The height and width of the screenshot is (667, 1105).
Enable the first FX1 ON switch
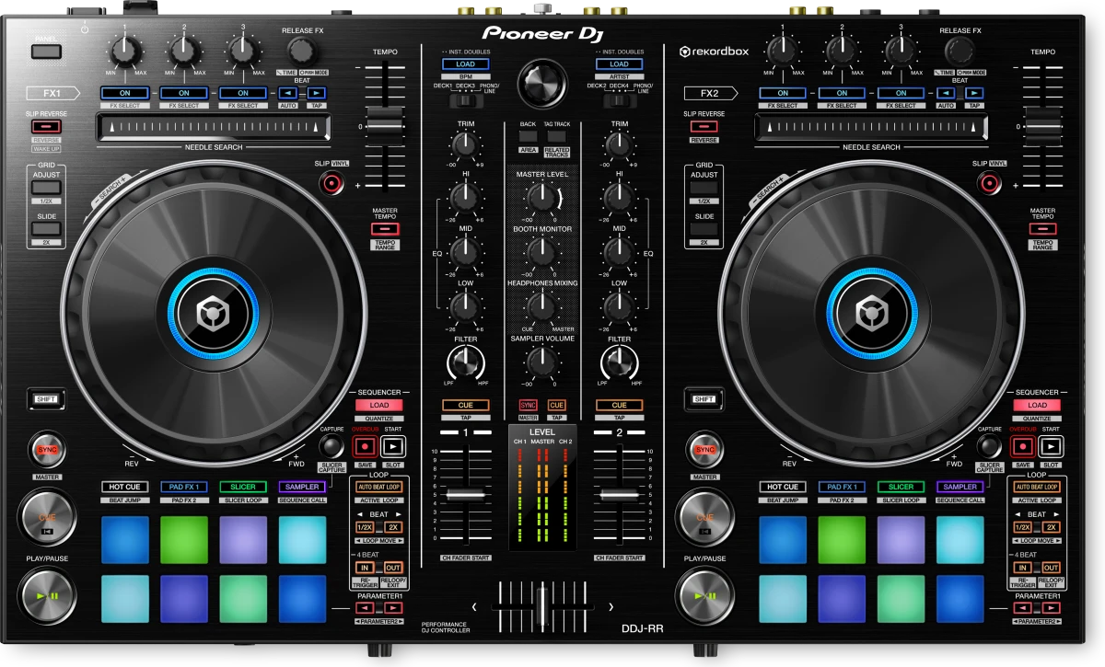click(125, 93)
